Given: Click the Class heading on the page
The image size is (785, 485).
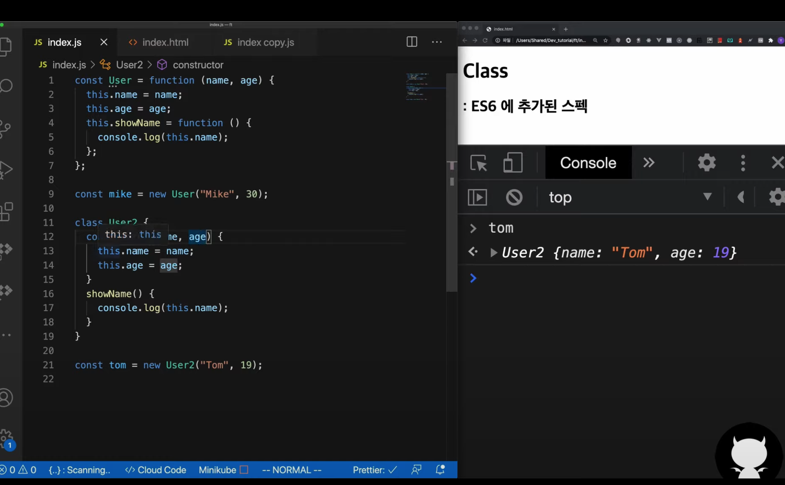Looking at the screenshot, I should (485, 71).
